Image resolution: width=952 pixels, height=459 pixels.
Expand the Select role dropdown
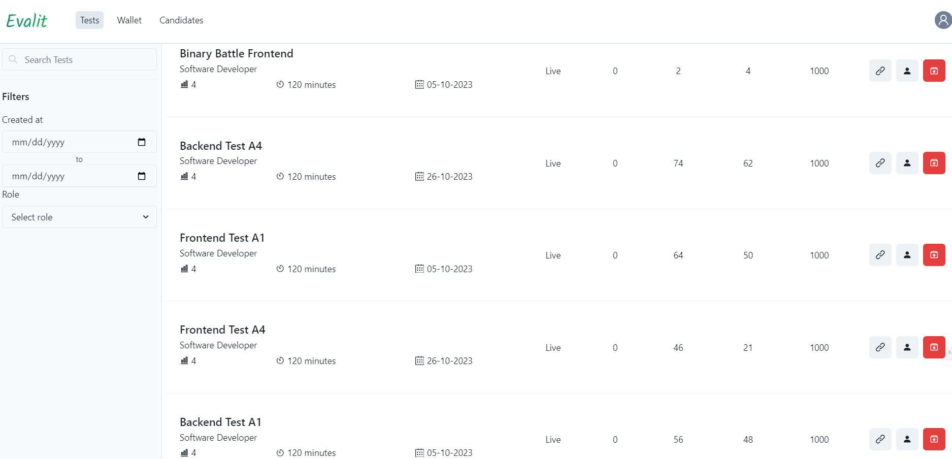click(80, 217)
